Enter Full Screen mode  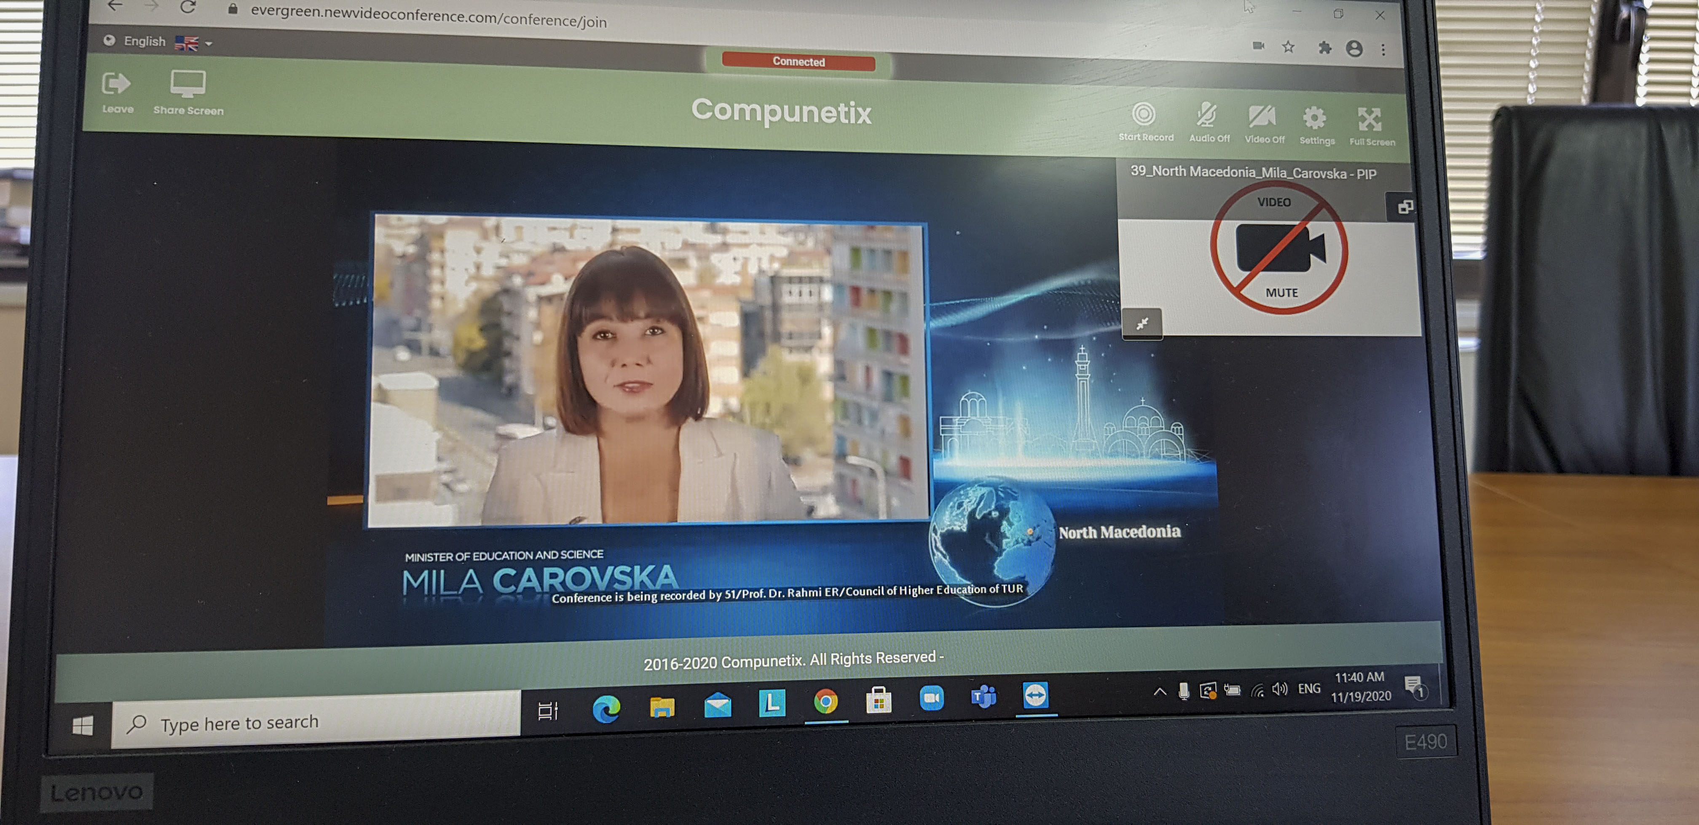click(x=1371, y=127)
